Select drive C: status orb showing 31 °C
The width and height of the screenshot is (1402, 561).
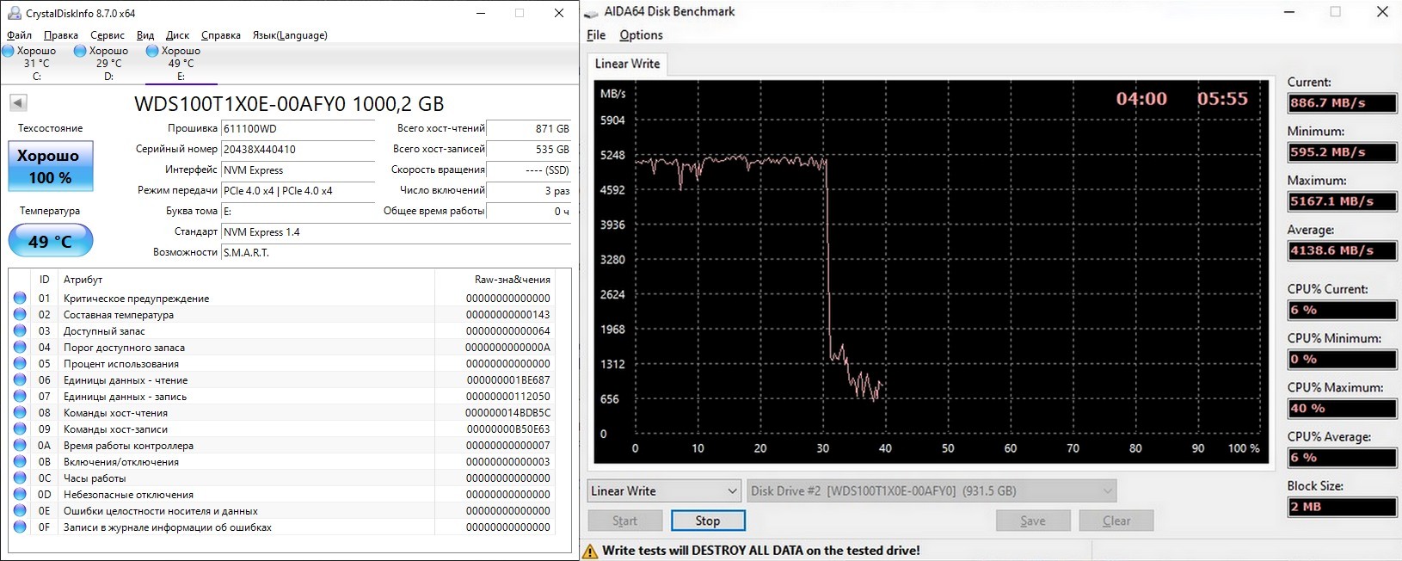tap(8, 51)
